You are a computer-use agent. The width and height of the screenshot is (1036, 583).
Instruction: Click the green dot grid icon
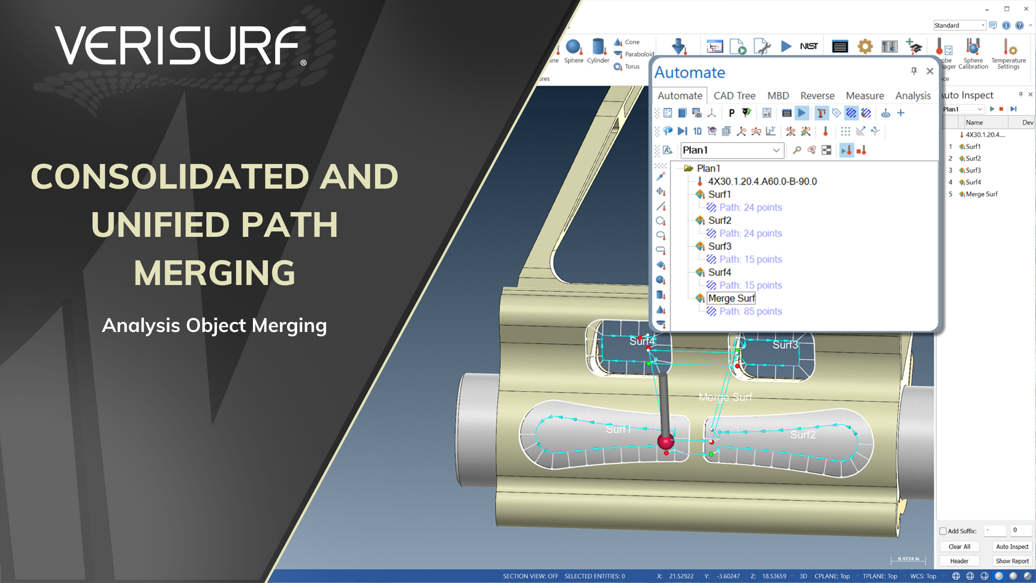point(845,131)
